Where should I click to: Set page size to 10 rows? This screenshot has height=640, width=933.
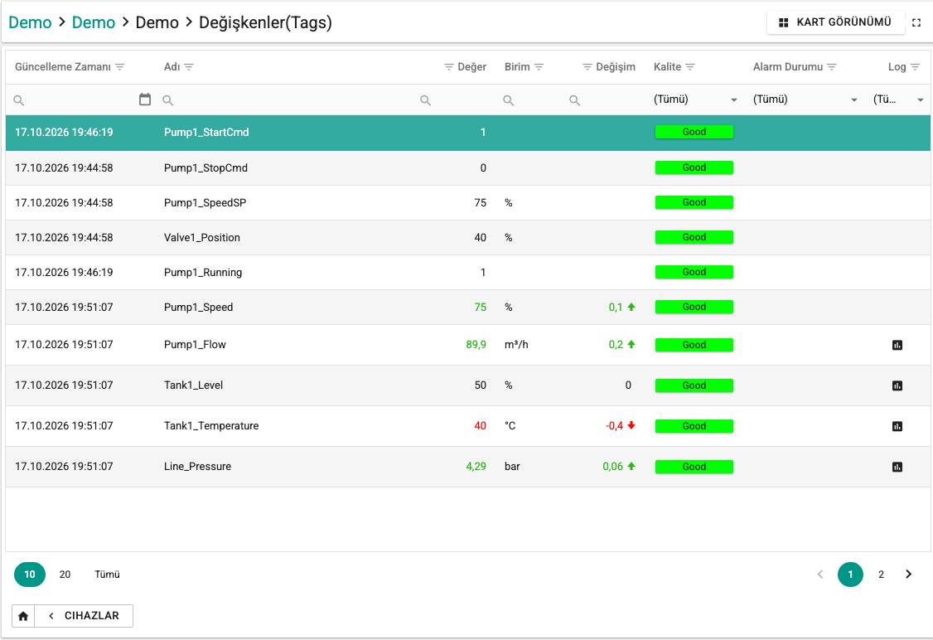(x=30, y=575)
